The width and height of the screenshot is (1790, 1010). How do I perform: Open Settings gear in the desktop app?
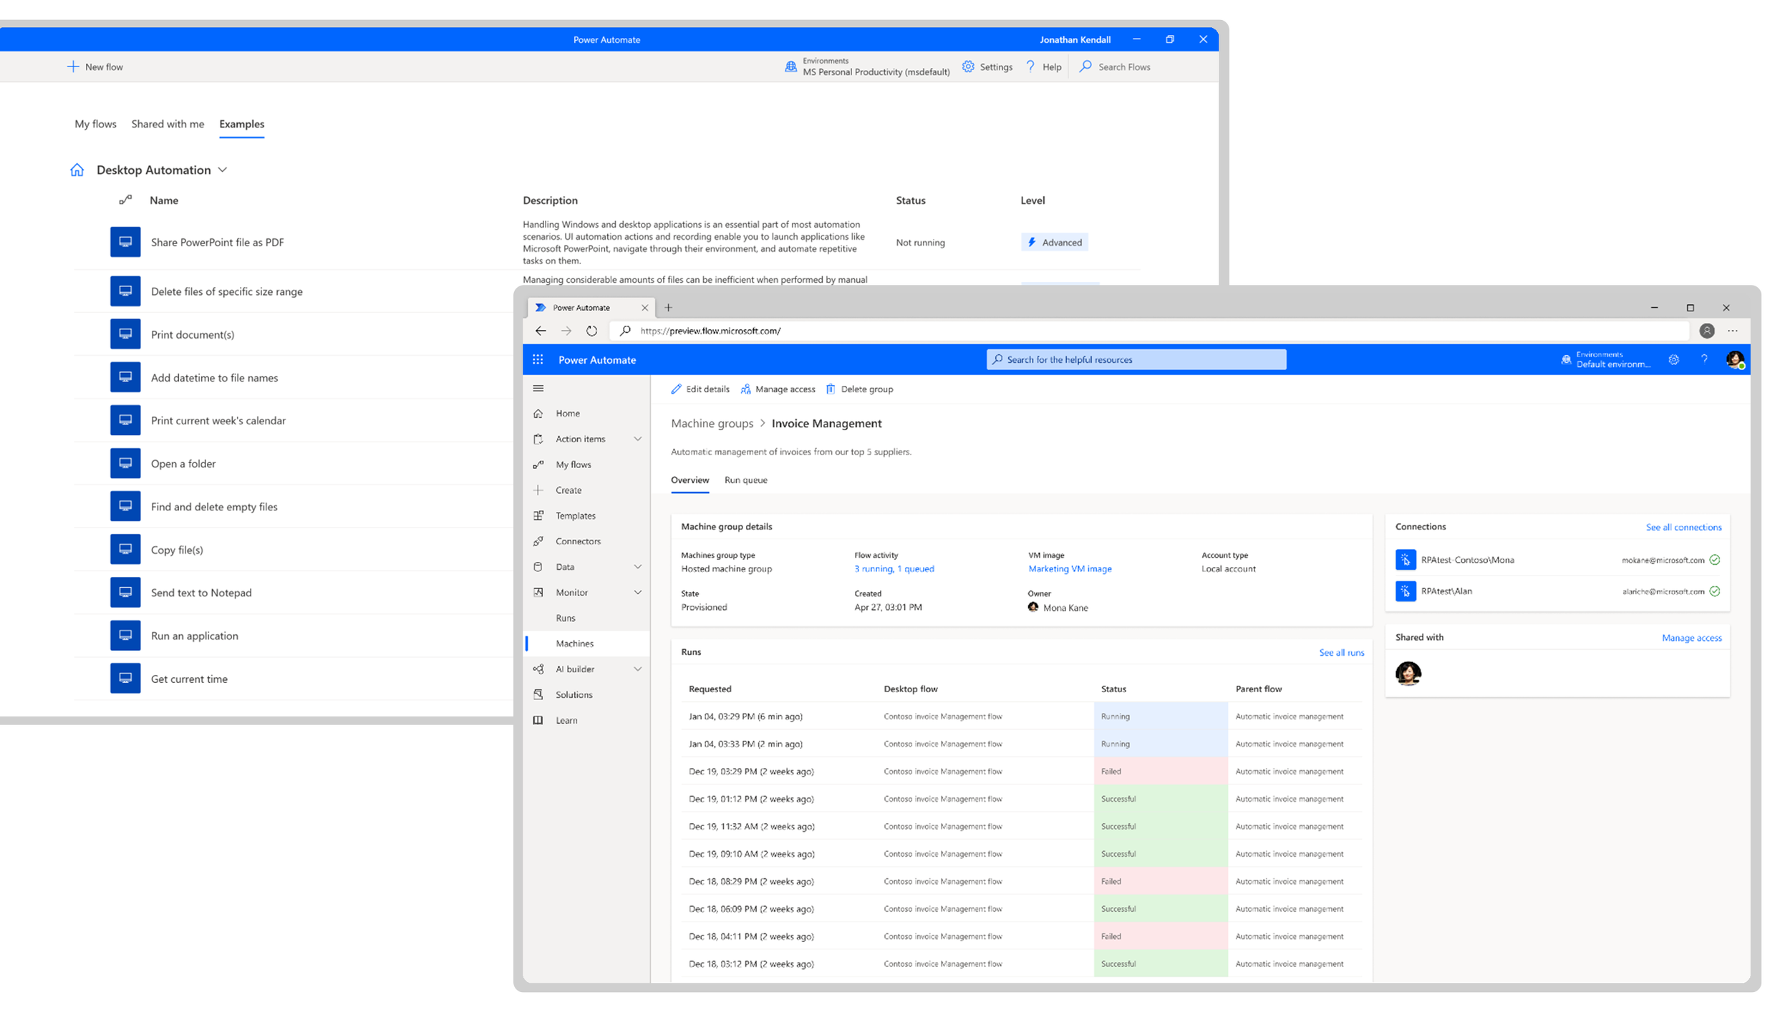(968, 67)
